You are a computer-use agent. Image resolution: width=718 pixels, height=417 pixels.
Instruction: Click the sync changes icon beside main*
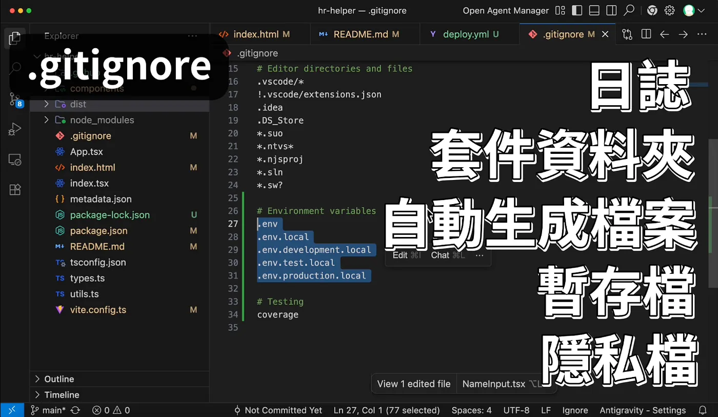click(x=75, y=410)
